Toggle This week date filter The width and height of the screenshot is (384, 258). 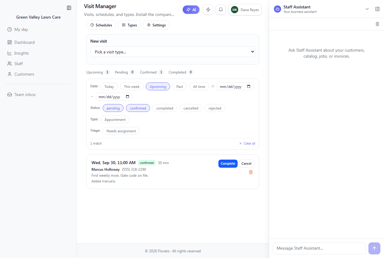132,86
